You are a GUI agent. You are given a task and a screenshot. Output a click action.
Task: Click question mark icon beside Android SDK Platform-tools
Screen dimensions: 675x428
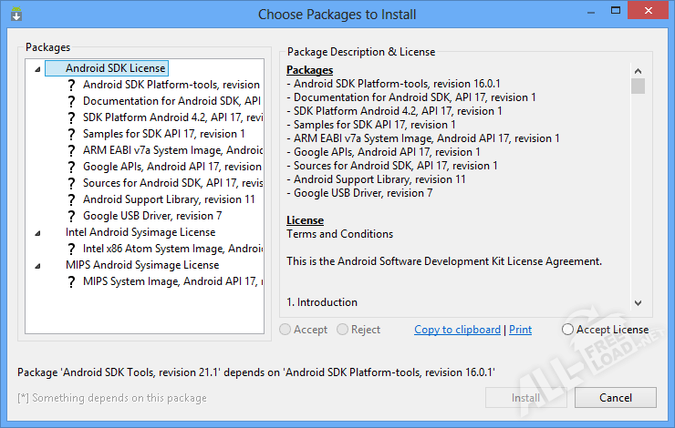click(71, 85)
